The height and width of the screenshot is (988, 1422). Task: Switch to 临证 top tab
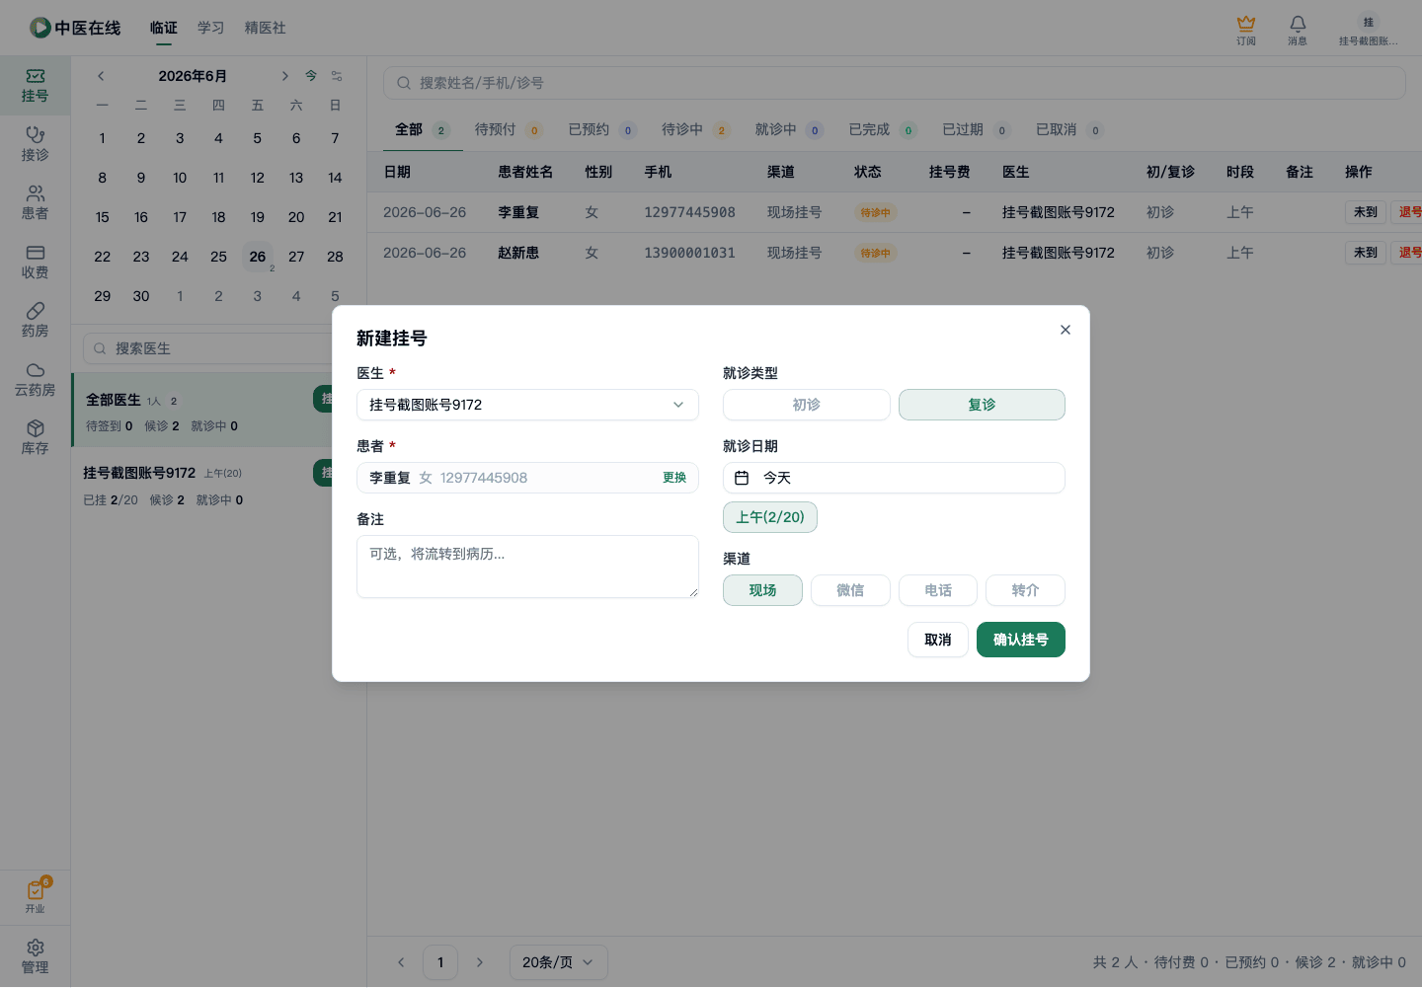click(164, 28)
